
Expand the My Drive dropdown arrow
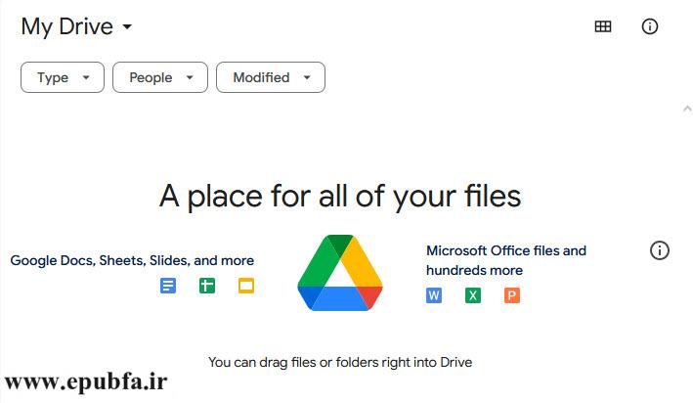(x=127, y=27)
